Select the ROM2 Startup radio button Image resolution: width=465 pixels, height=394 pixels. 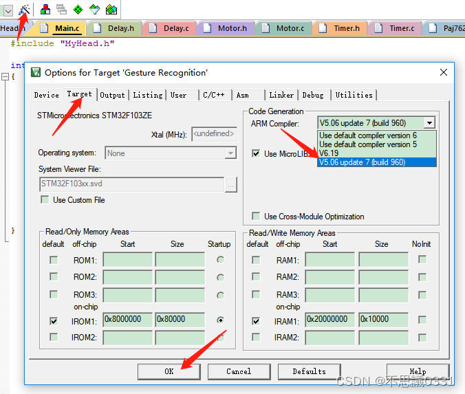pyautogui.click(x=220, y=278)
